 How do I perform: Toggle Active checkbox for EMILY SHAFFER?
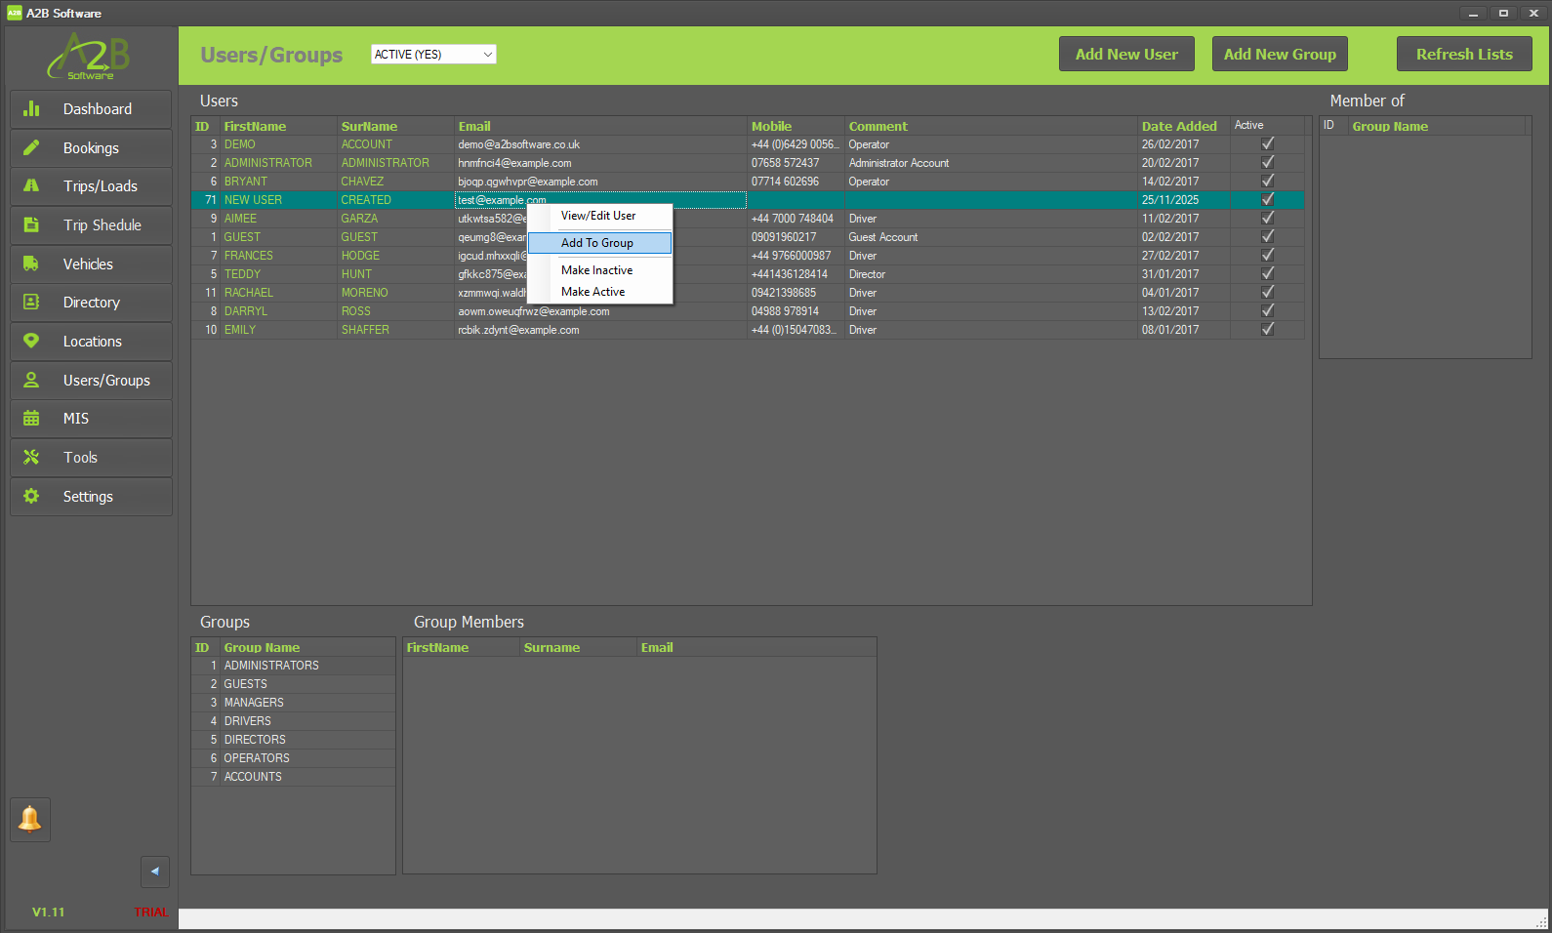(1267, 329)
